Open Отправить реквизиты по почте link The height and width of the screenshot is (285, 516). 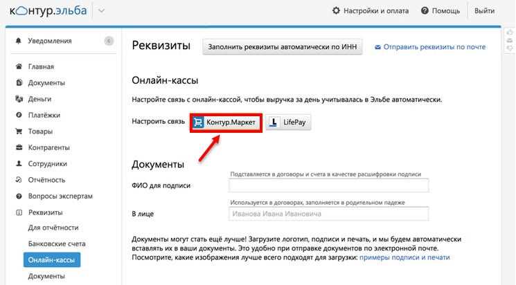434,46
